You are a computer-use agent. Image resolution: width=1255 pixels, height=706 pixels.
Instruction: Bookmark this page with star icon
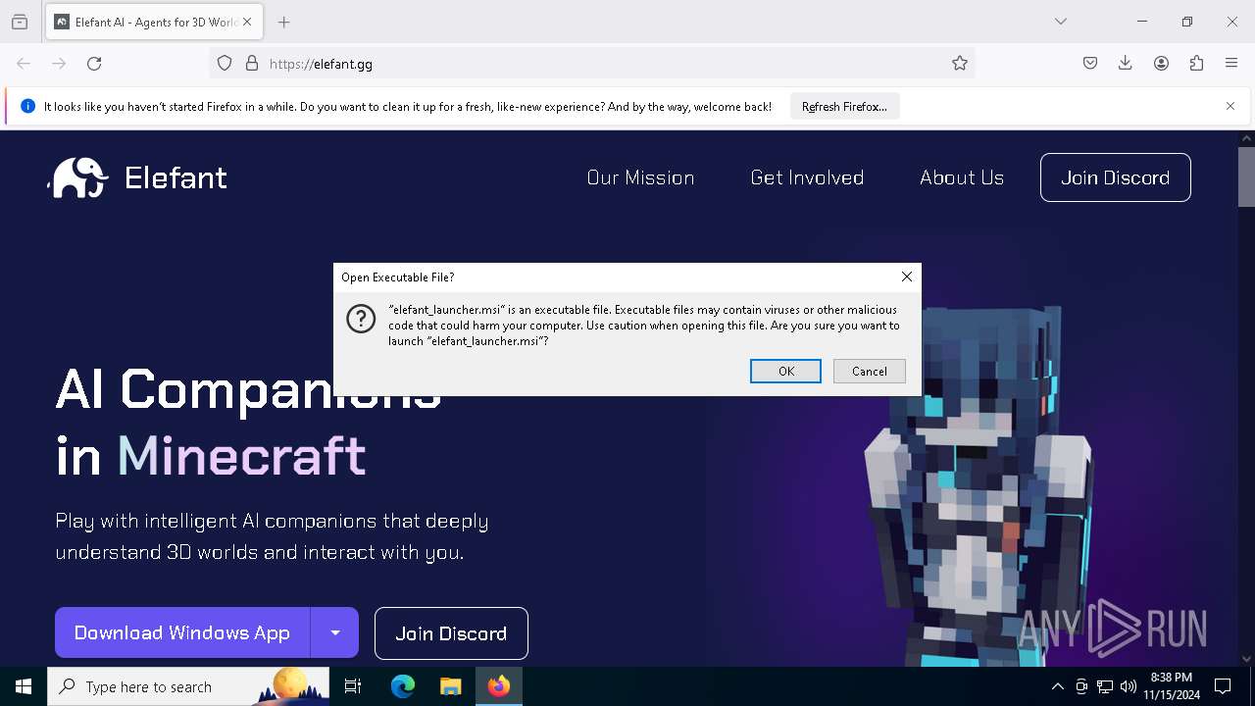pos(959,63)
